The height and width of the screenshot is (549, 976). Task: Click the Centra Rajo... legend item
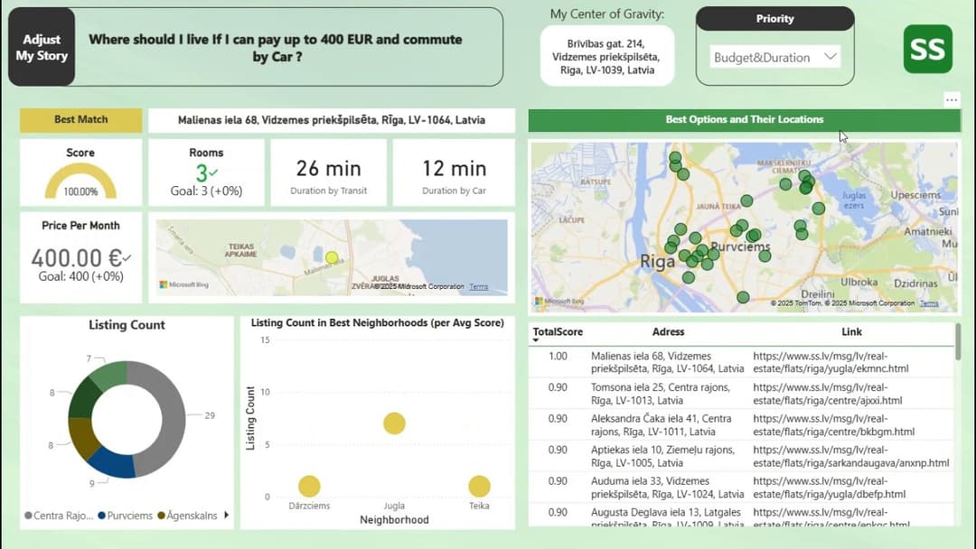pos(59,516)
